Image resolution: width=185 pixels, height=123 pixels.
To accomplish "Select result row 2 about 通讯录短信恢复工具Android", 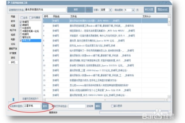I will click(105, 26).
